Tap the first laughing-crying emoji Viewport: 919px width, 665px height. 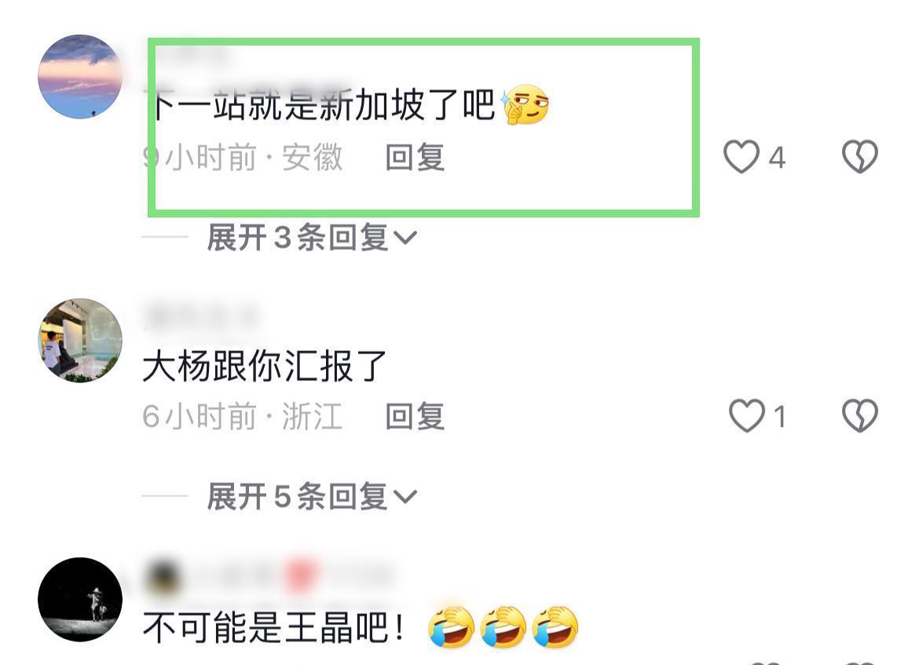[x=452, y=627]
